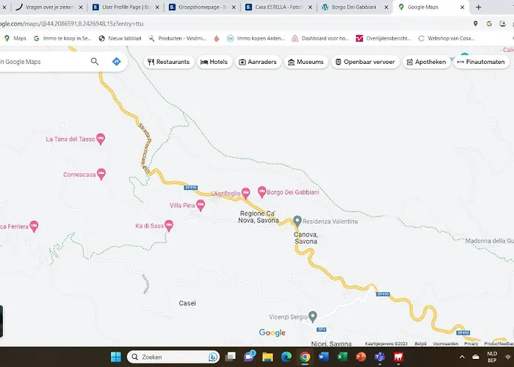The height and width of the screenshot is (367, 514).
Task: Click the L'Agrifoglio hotel marker
Action: tap(245, 193)
